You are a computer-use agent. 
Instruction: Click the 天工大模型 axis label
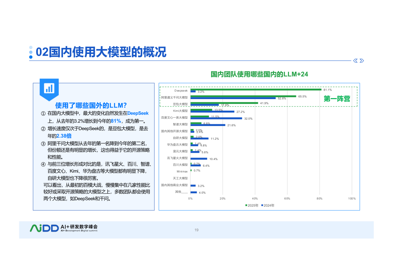pos(180,178)
